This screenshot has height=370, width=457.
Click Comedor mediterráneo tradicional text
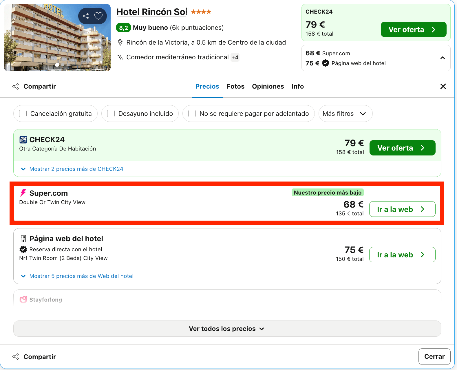178,57
